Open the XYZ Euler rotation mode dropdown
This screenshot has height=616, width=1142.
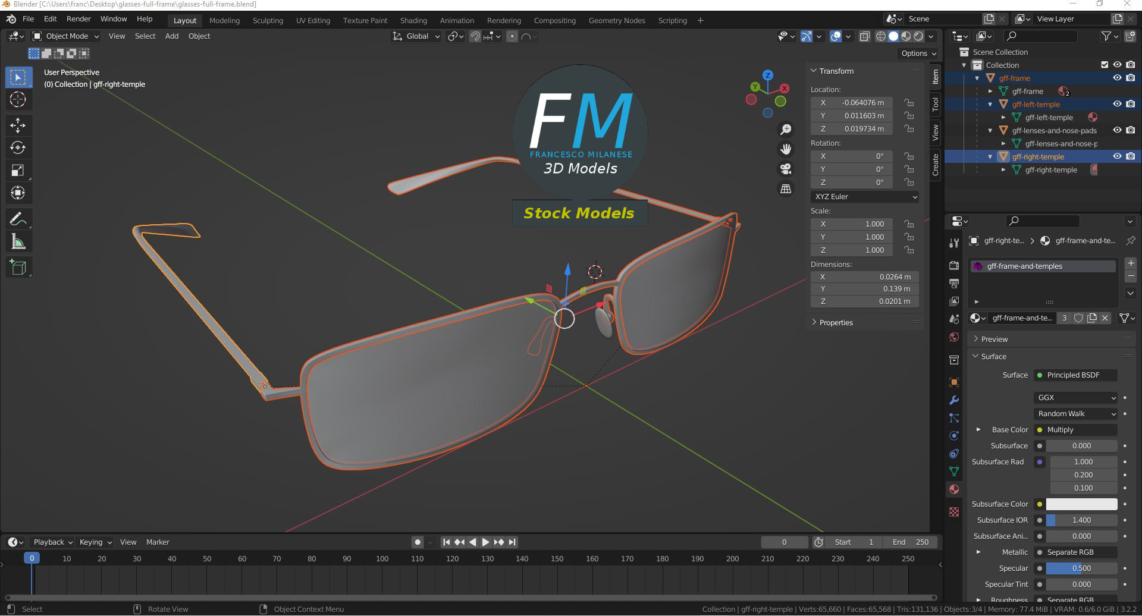click(x=865, y=197)
